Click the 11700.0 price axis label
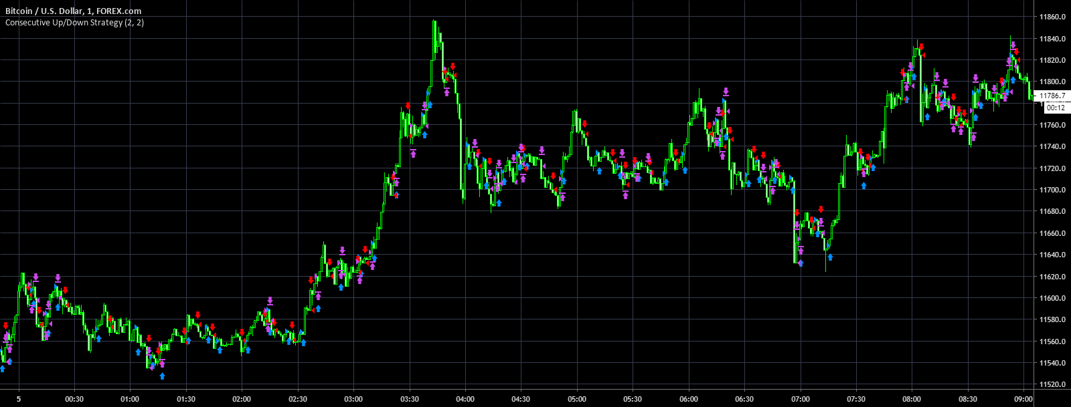1071x407 pixels. pos(1052,190)
